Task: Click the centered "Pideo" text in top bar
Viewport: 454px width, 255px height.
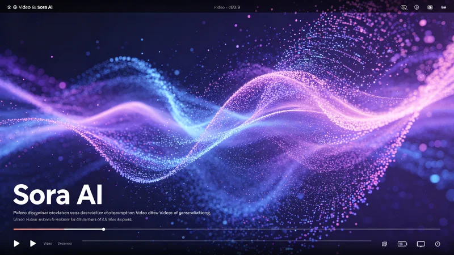Action: pyautogui.click(x=219, y=7)
